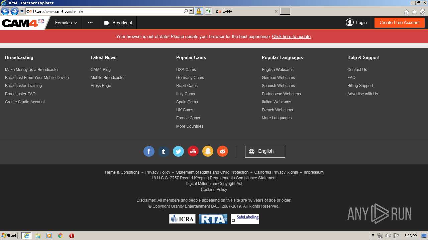Image resolution: width=428 pixels, height=240 pixels.
Task: Go forward with browser forward arrow
Action: [14, 11]
